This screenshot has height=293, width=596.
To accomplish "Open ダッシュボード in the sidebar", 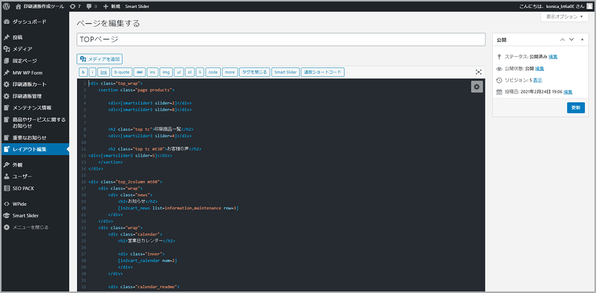I will [29, 22].
